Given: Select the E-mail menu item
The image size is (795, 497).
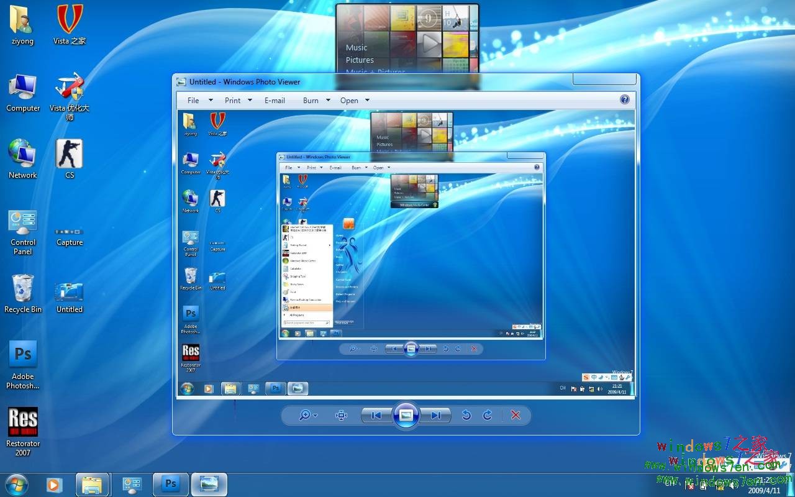Looking at the screenshot, I should [x=275, y=100].
